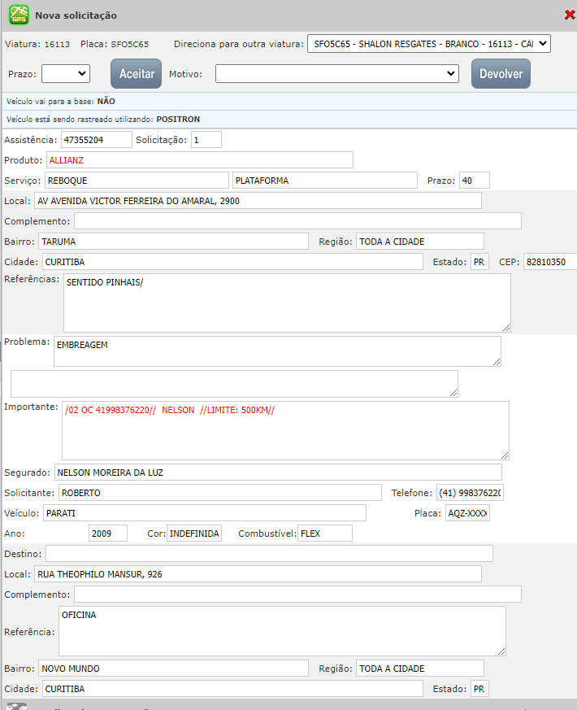Click the empty Destino field
This screenshot has width=577, height=710.
pyautogui.click(x=269, y=554)
